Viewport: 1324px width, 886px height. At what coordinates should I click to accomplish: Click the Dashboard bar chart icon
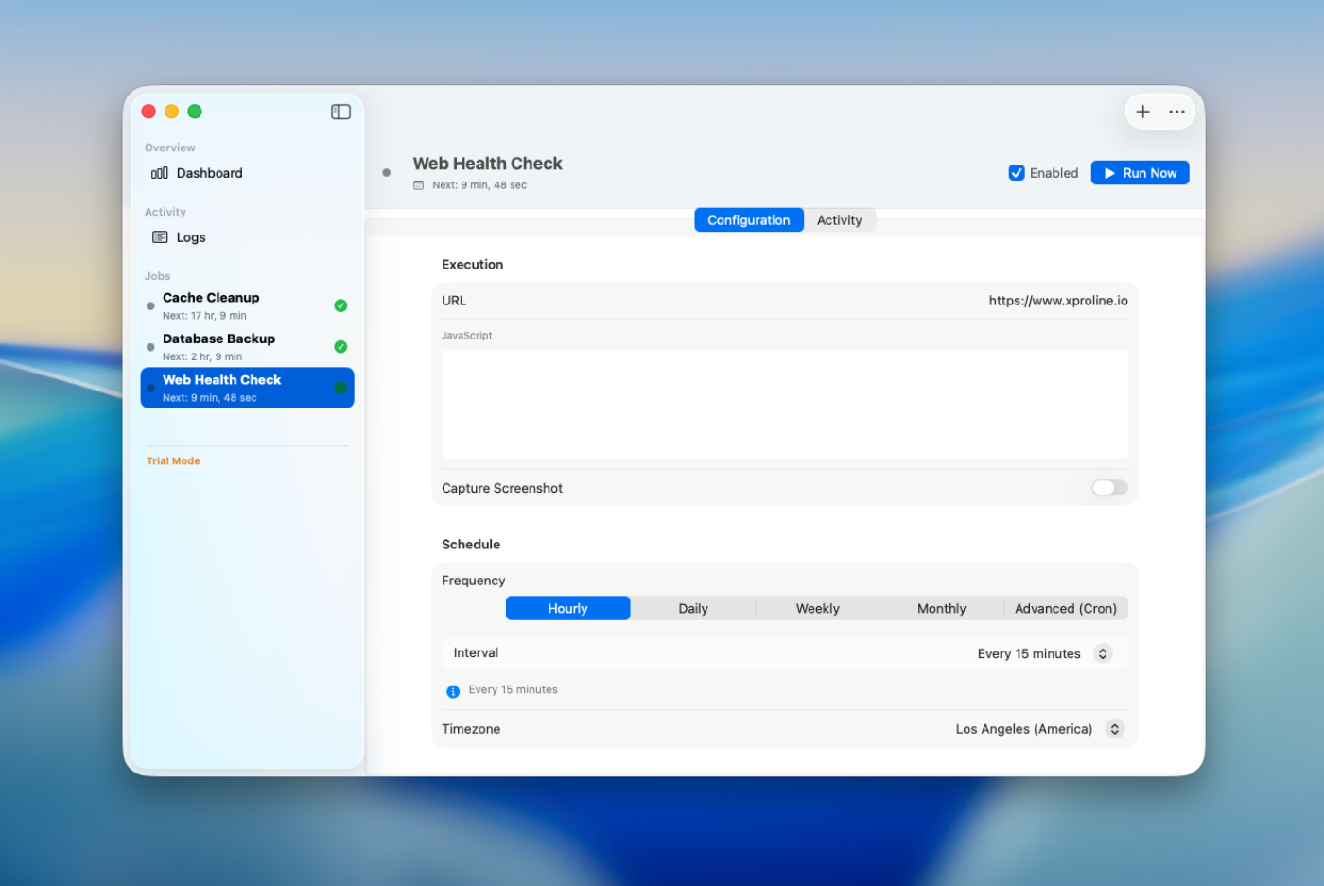click(160, 173)
